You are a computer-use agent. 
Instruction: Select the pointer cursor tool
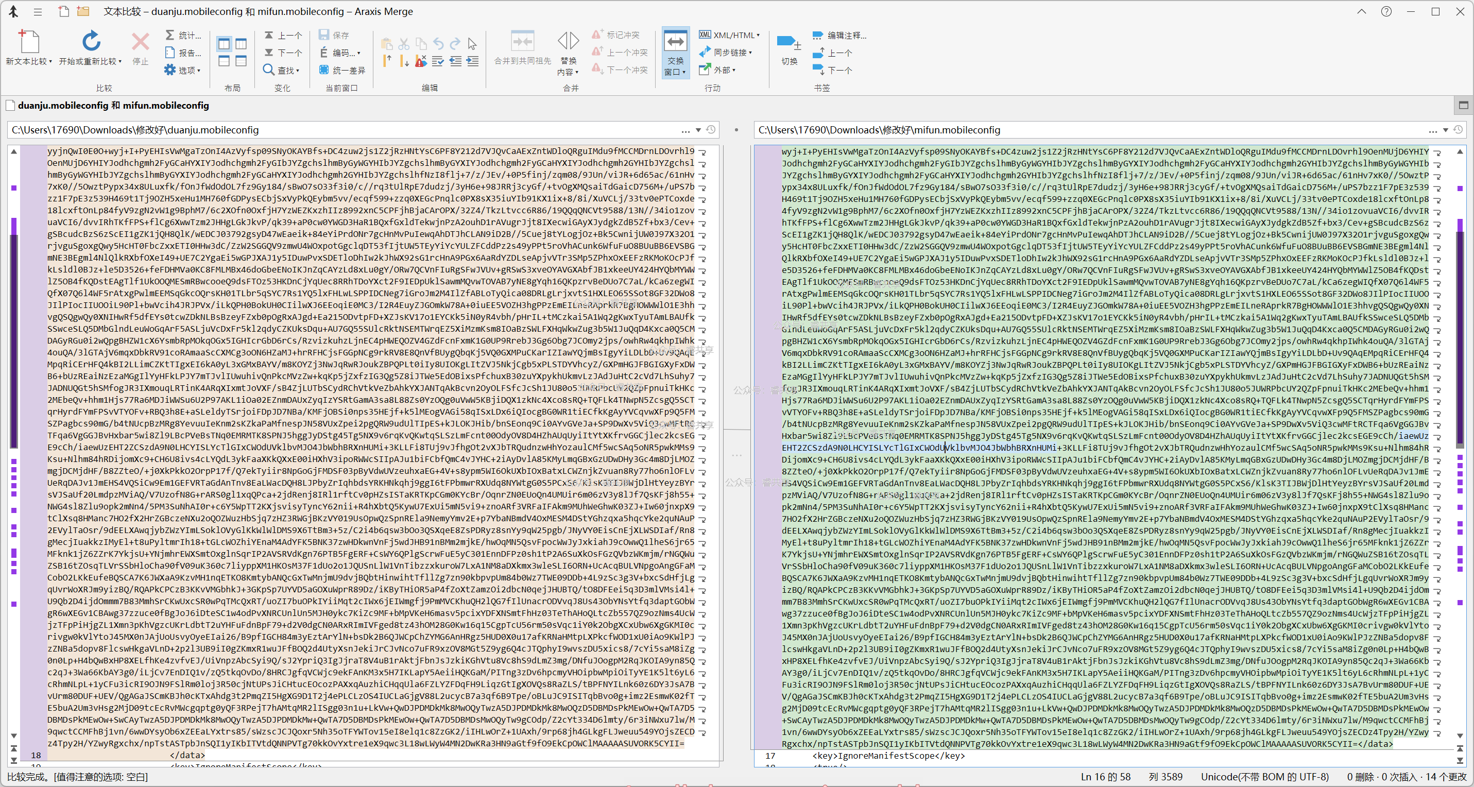[x=472, y=44]
